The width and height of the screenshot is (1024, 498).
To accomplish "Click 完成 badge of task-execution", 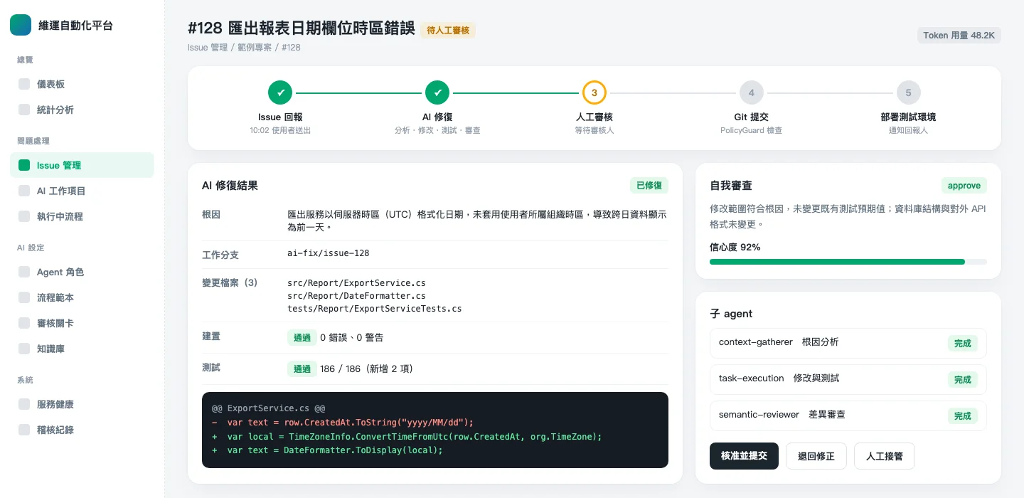I will (963, 379).
